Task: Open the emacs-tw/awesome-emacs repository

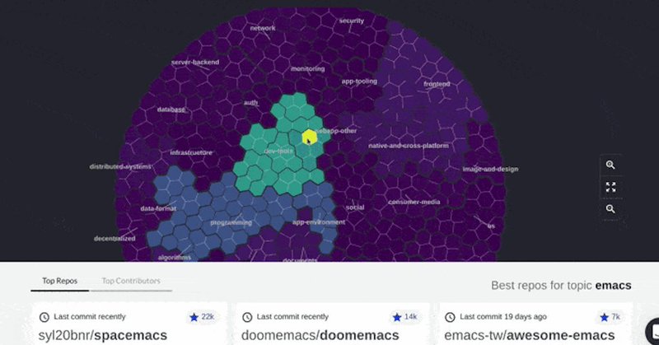Action: pyautogui.click(x=530, y=335)
